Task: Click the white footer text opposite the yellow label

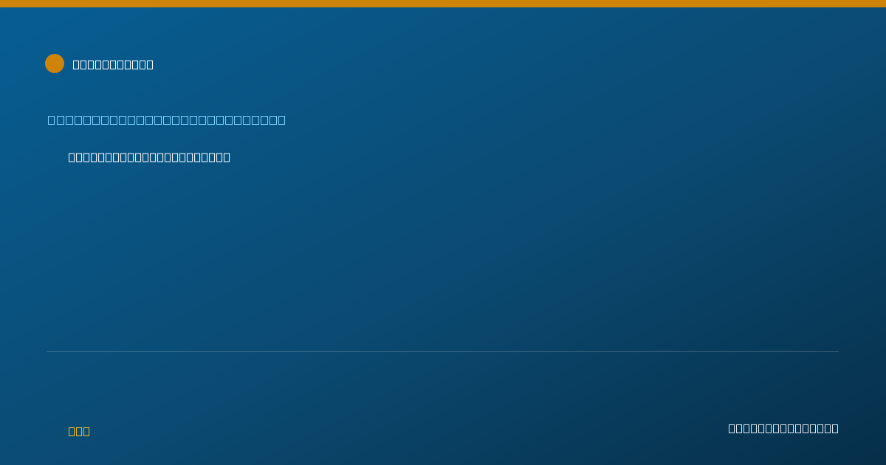Action: (x=783, y=428)
